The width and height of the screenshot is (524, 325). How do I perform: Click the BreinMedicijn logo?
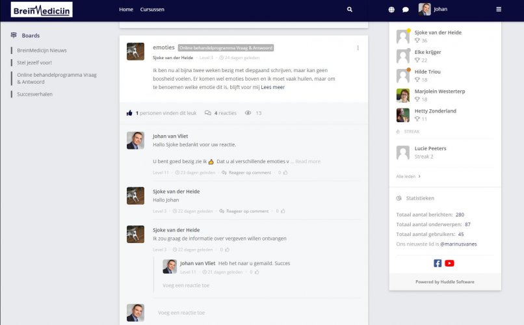42,10
